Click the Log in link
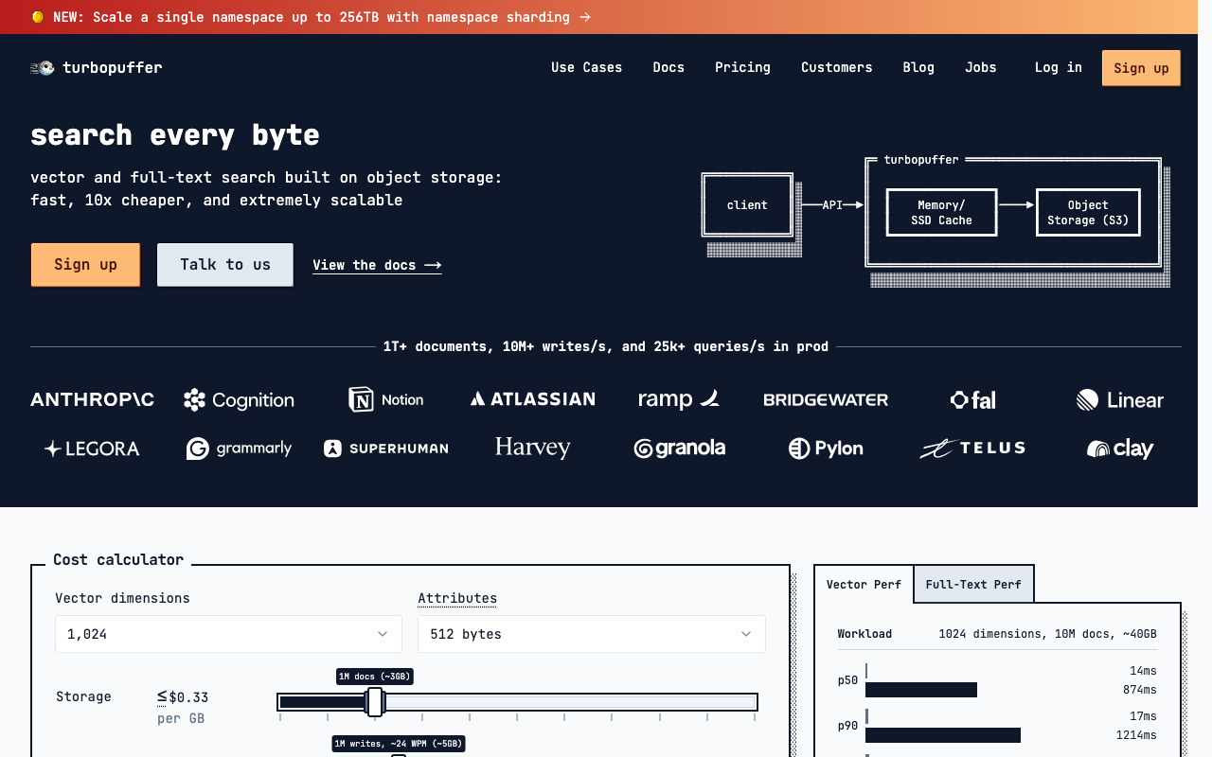The height and width of the screenshot is (757, 1212). [x=1059, y=68]
